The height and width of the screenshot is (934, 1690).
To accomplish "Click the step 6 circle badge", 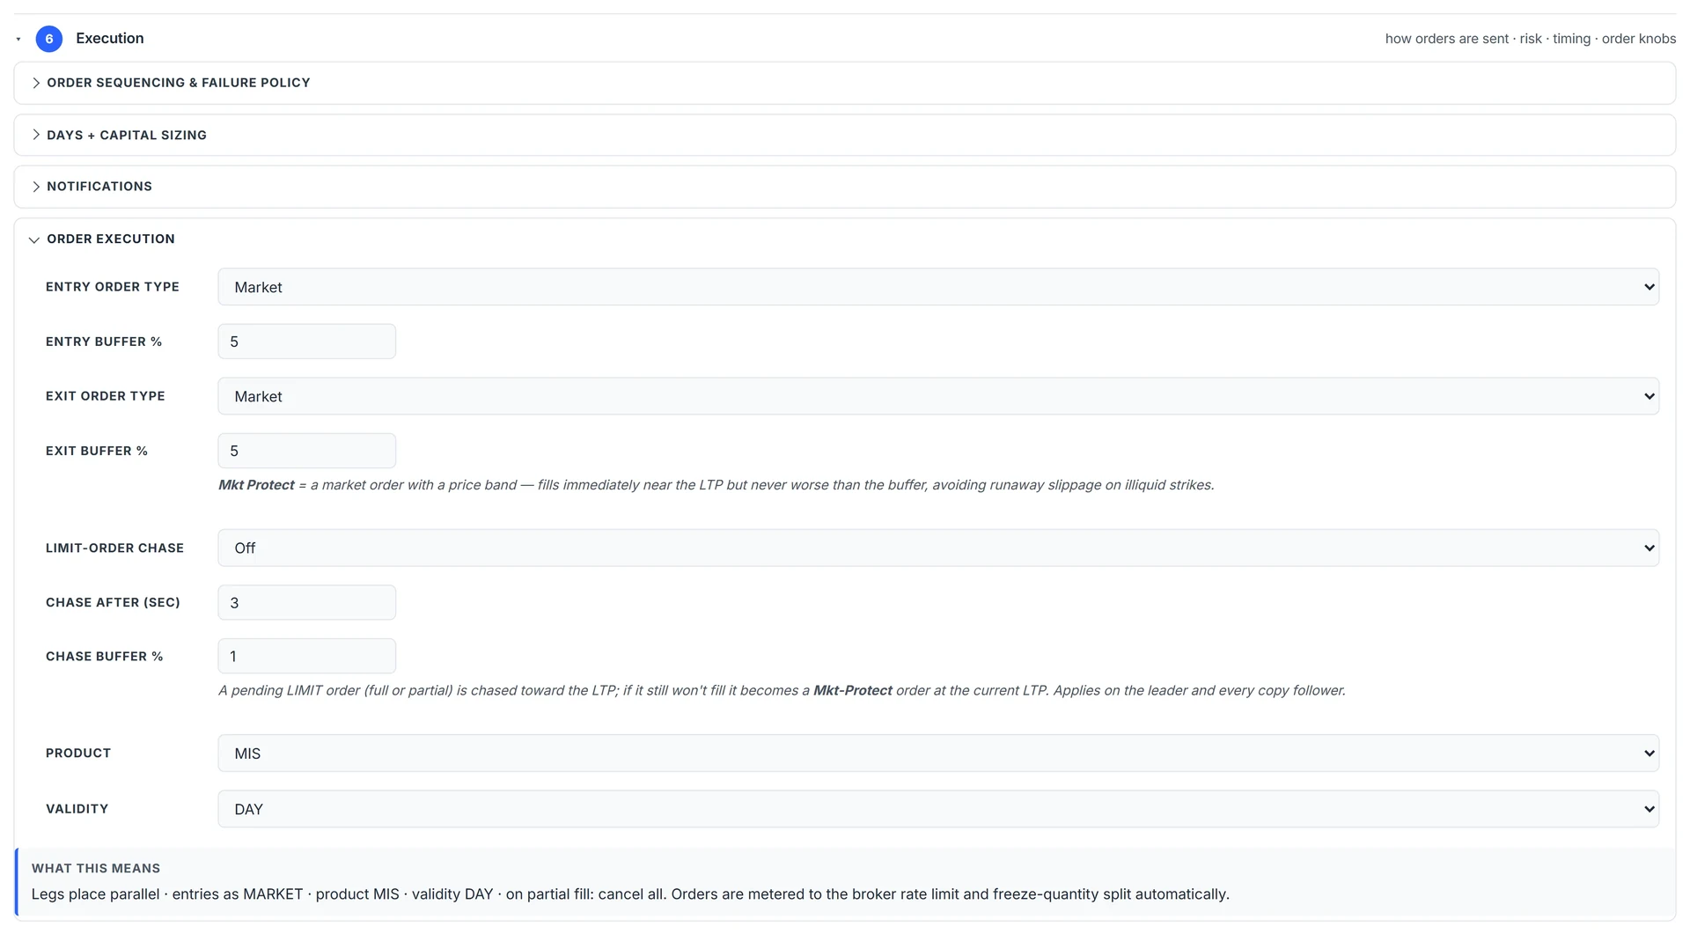I will coord(49,39).
